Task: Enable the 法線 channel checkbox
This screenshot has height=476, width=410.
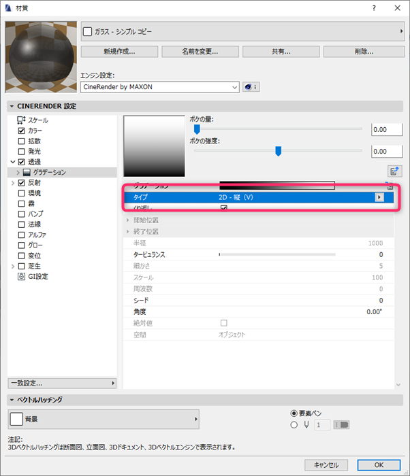Action: click(x=21, y=224)
